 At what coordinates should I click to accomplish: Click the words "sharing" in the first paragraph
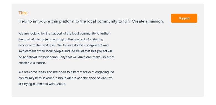[x=98, y=39]
